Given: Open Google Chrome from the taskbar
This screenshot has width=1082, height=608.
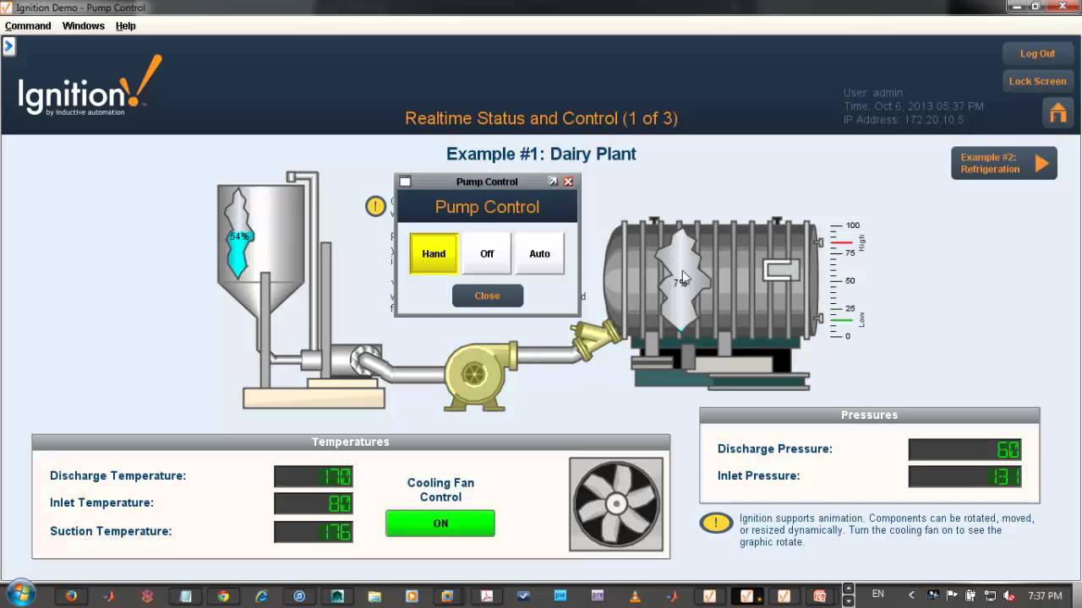Looking at the screenshot, I should click(x=223, y=595).
